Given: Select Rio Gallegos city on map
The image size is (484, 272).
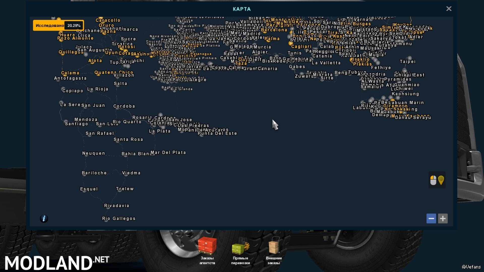Looking at the screenshot, I should pyautogui.click(x=119, y=218).
